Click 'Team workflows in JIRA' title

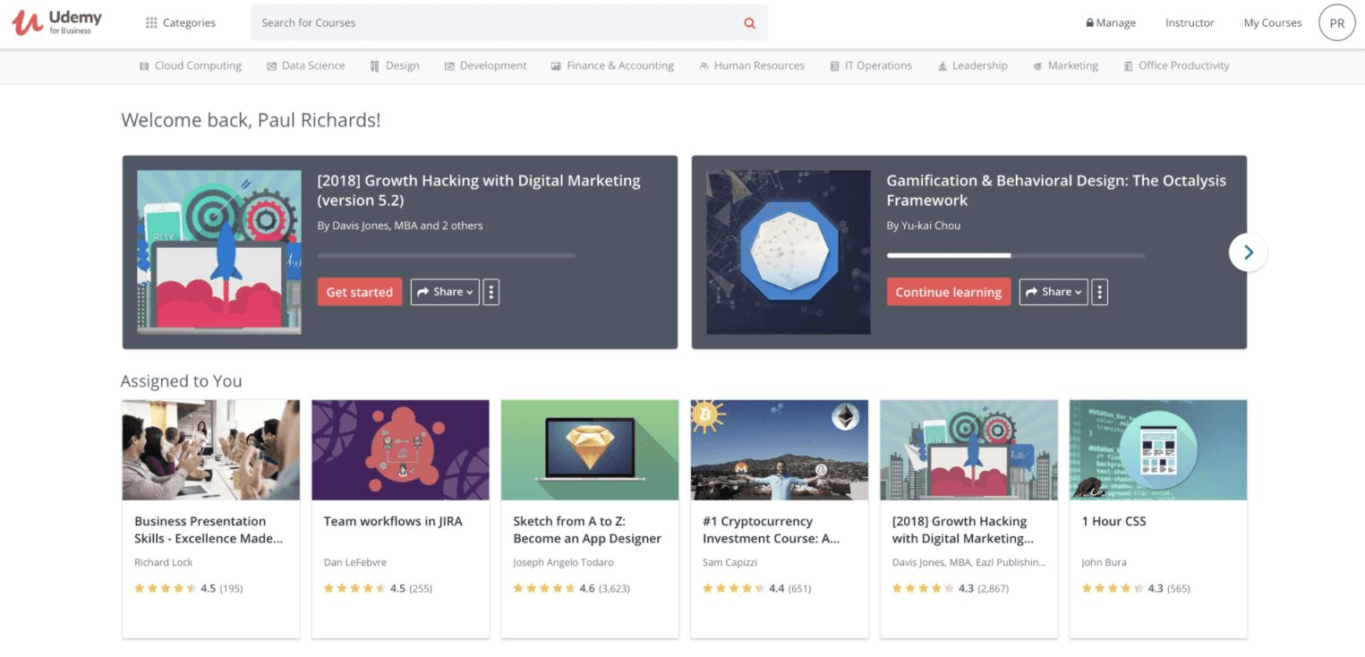coord(393,521)
